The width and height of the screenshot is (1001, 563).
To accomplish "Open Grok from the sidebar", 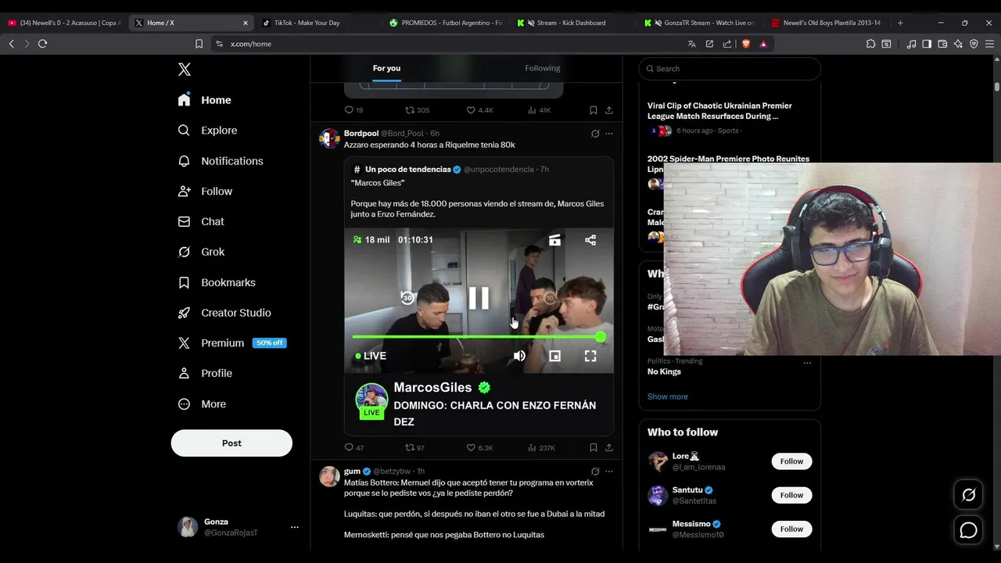I will 201,252.
